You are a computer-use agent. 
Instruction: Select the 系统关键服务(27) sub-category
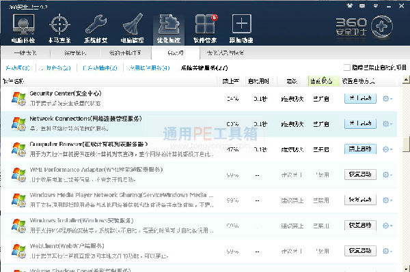[x=204, y=67]
